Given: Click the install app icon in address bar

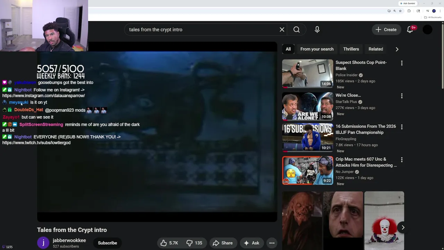Looking at the screenshot, I should (x=389, y=11).
